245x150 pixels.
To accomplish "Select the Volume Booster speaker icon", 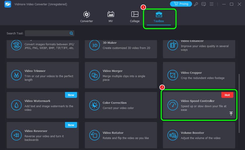I will pos(172,135).
